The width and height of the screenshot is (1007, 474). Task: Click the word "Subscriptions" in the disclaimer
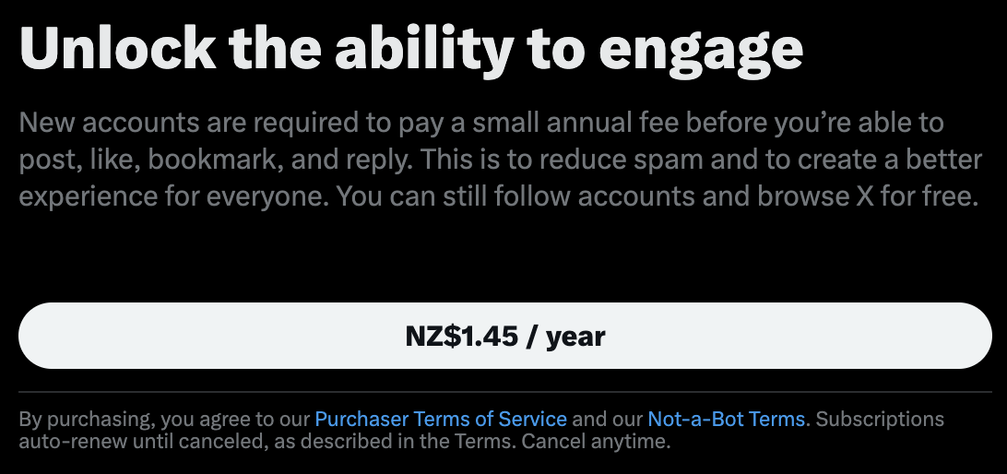coord(881,420)
